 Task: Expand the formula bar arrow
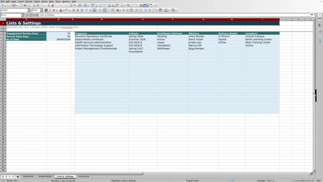pyautogui.click(x=312, y=15)
